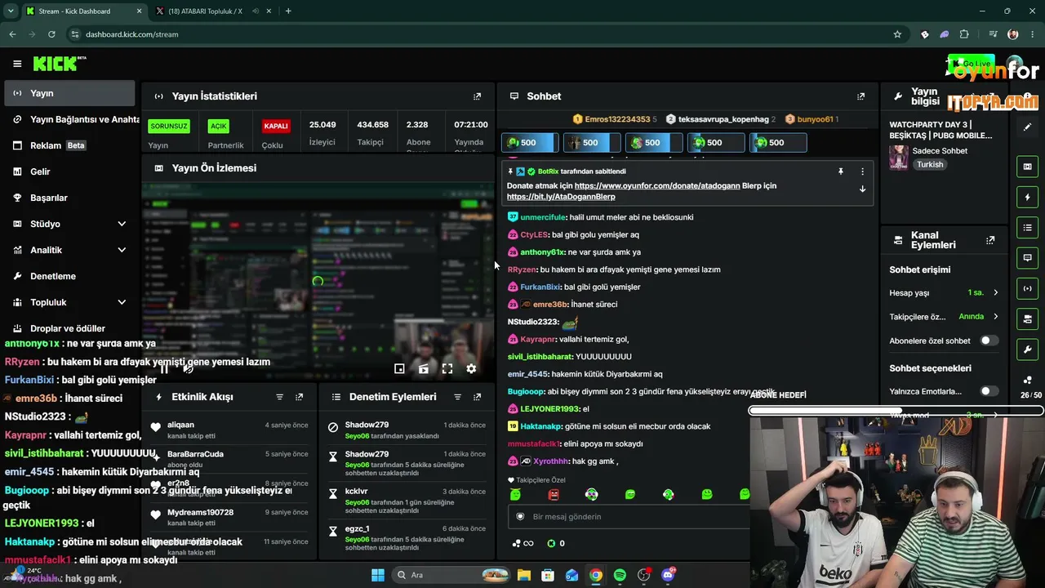This screenshot has width=1045, height=588.
Task: Unpin the BotRix pinned chat message
Action: (840, 171)
